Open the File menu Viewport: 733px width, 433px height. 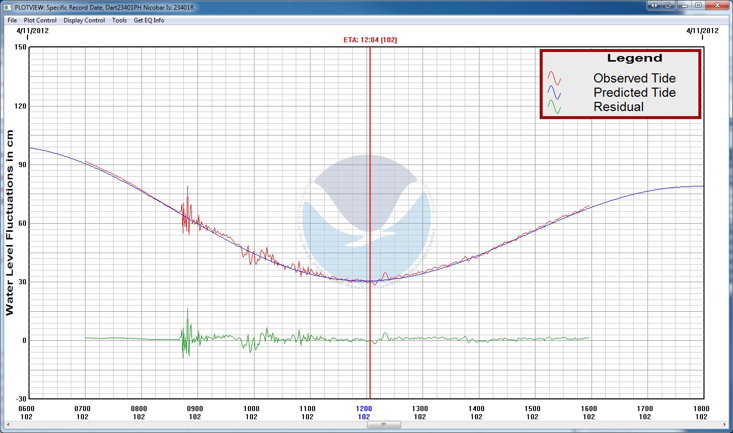(x=12, y=20)
